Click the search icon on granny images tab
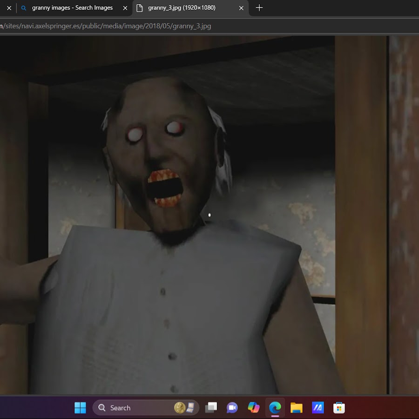419x419 pixels. point(24,8)
